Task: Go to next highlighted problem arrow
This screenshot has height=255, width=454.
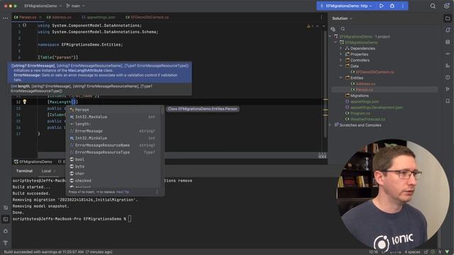Action: click(x=323, y=26)
